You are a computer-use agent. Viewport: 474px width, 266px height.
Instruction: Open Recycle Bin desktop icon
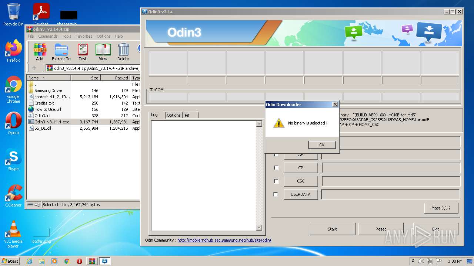(x=13, y=15)
